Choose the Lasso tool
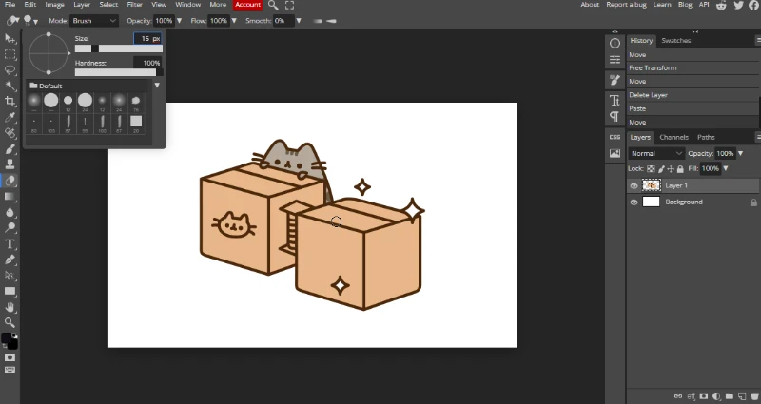Image resolution: width=761 pixels, height=404 pixels. pos(10,70)
